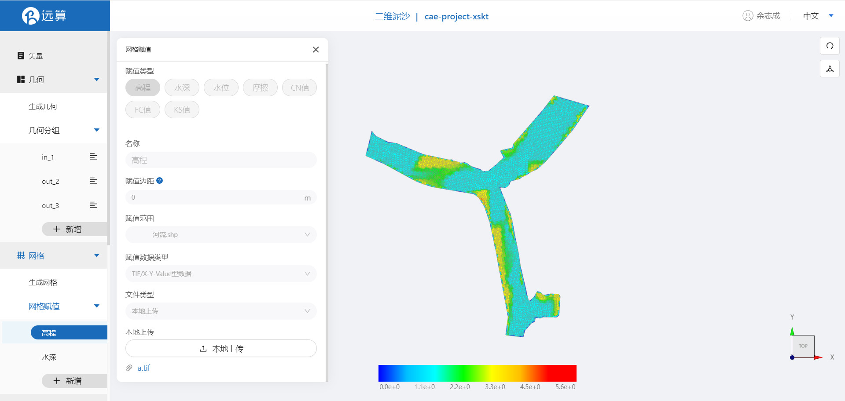Click 新增 under 几何分组

[74, 229]
